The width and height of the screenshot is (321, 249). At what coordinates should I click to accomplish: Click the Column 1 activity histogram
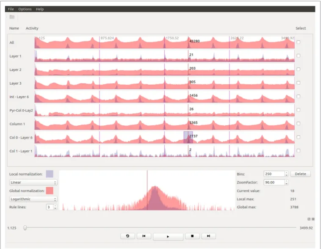(165, 124)
